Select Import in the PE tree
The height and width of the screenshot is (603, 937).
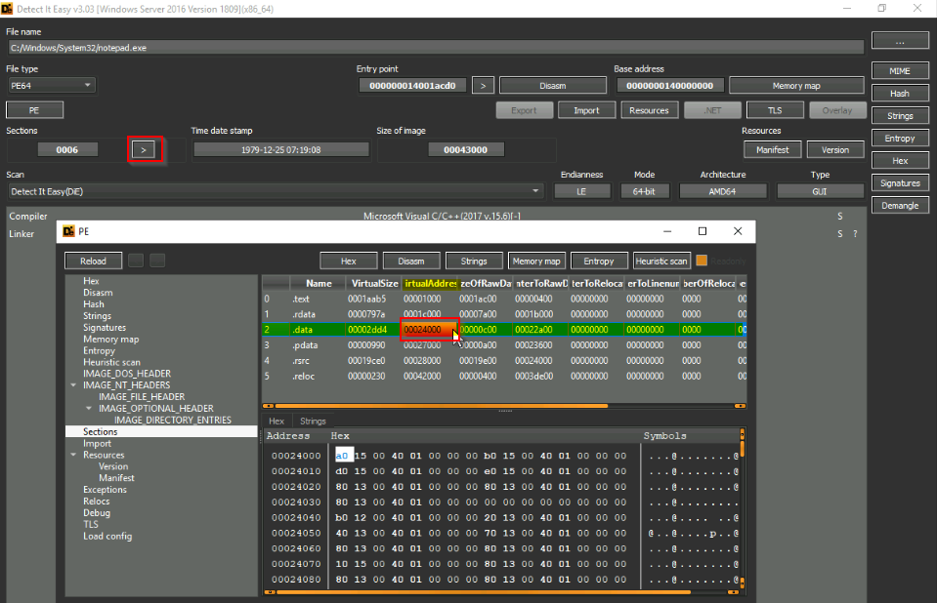98,443
